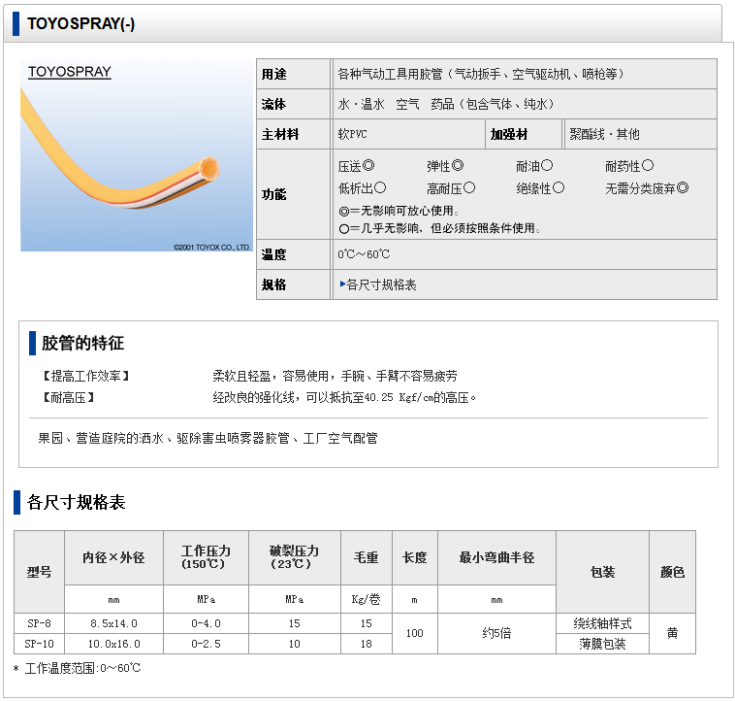This screenshot has height=701, width=735.
Task: Click the 薄膜包装 packaging cell
Action: [x=603, y=644]
